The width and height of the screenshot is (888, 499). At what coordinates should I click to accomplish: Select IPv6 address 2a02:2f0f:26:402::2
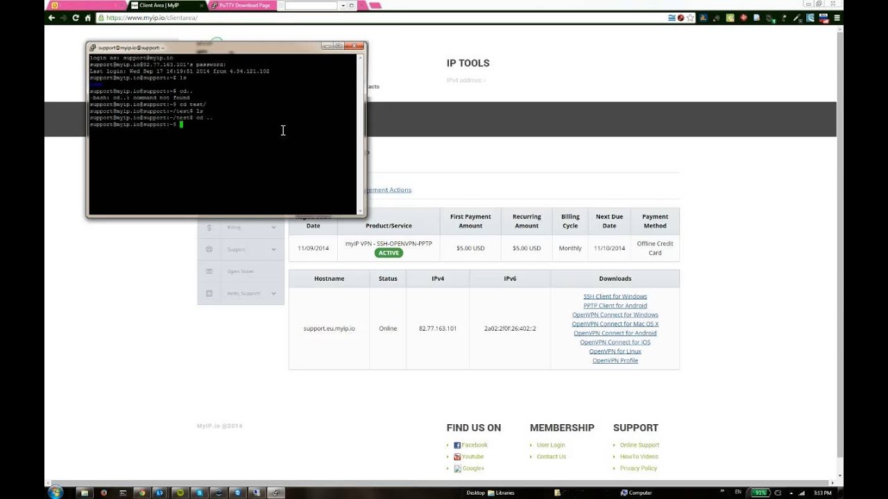point(510,329)
